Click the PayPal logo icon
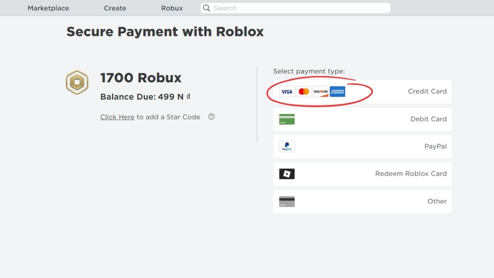Screen dimensions: 494x278 coord(287,147)
